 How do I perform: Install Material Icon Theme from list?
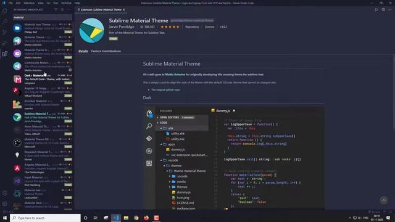68,32
